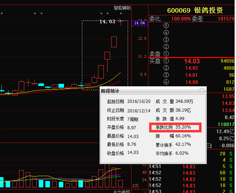This screenshot has width=236, height=193.
Task: Click buy-two volume 4888
Action: pyautogui.click(x=229, y=68)
